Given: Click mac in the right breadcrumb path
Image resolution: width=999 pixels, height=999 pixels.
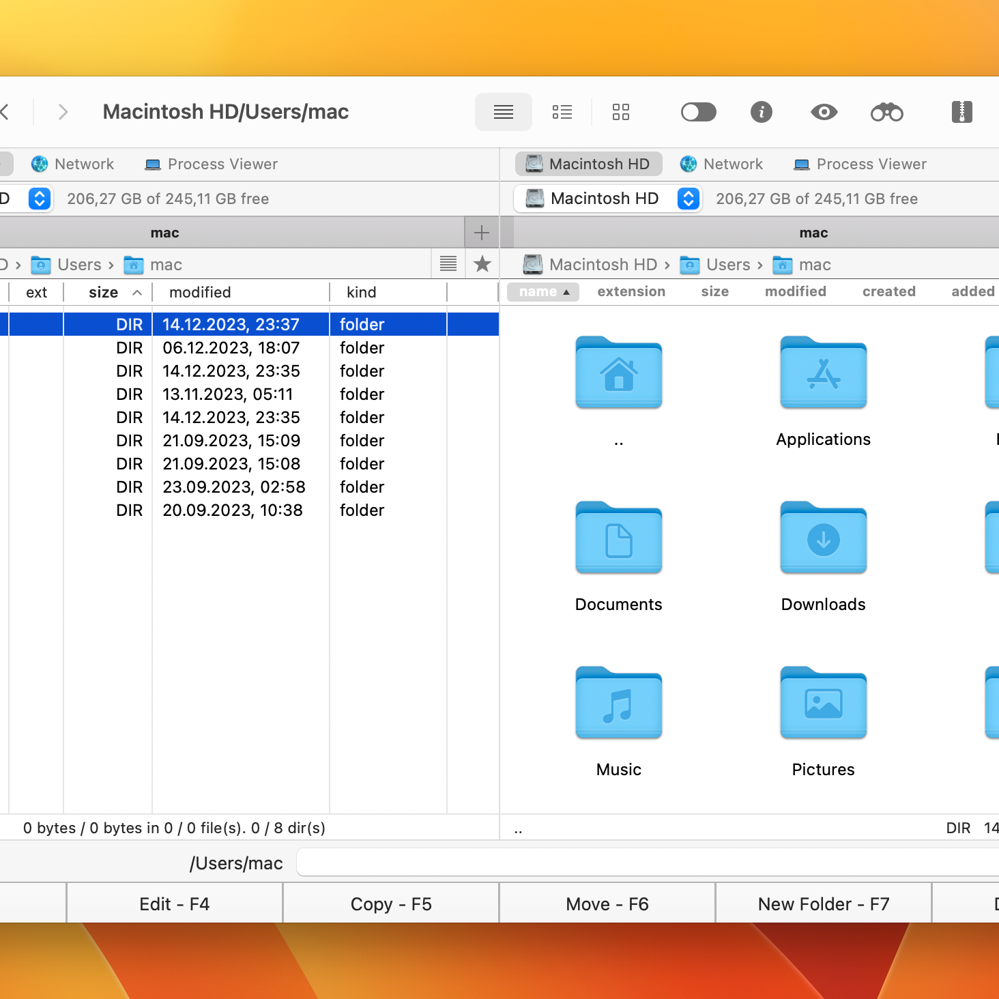Looking at the screenshot, I should tap(802, 265).
